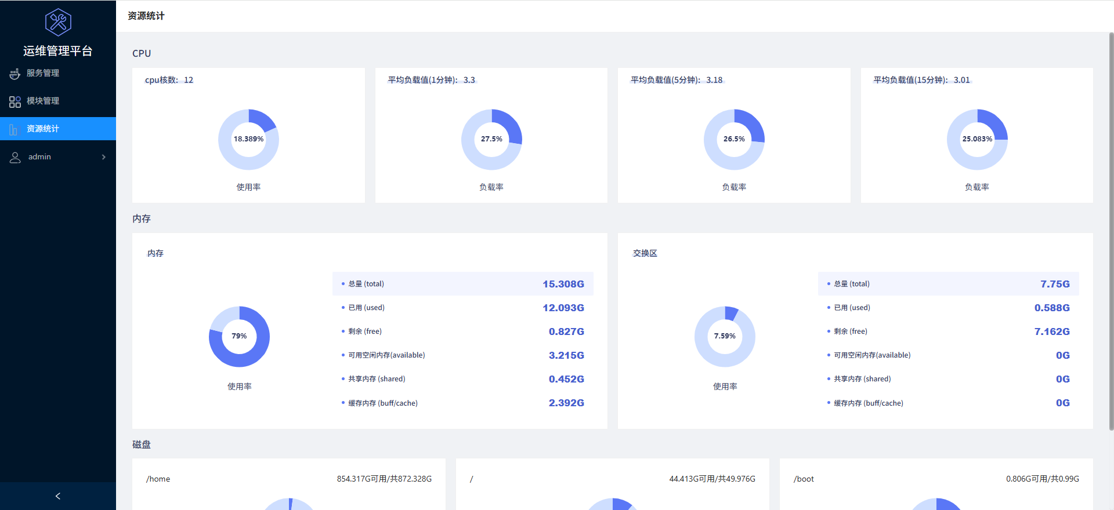Click 44.413G可用/共49.976G text
The image size is (1114, 510).
712,479
